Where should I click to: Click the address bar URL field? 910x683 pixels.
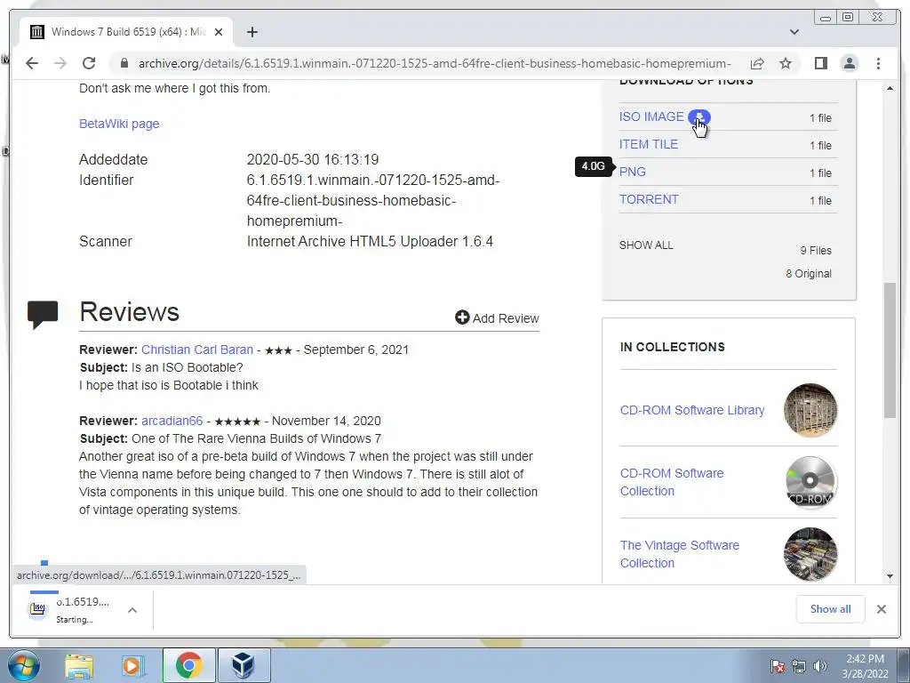[x=434, y=63]
